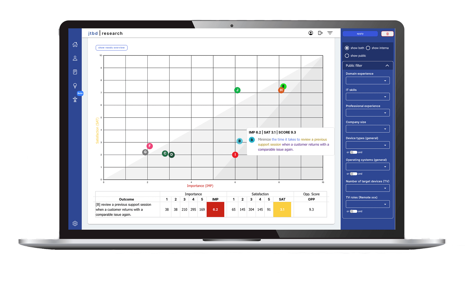The height and width of the screenshot is (281, 465).
Task: Select marker B on the opportunity chart
Action: tap(239, 141)
